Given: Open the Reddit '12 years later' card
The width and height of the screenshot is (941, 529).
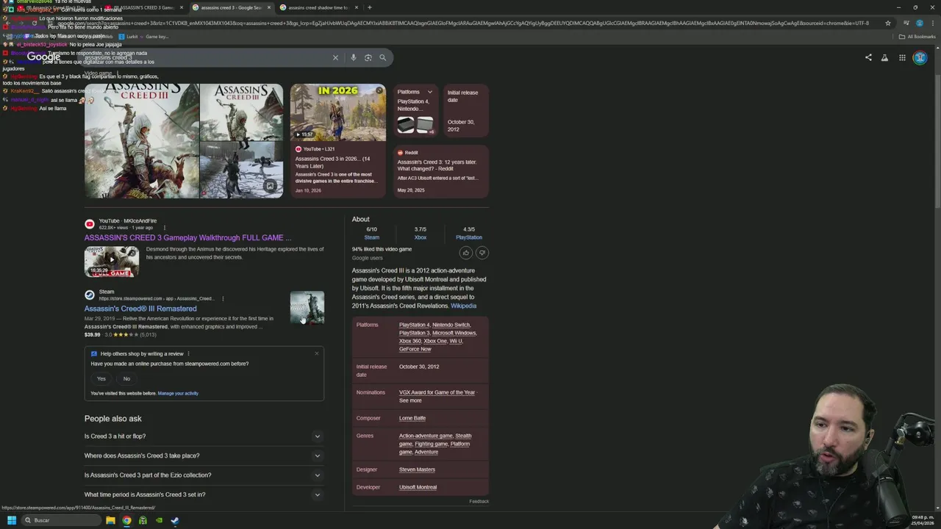Looking at the screenshot, I should 441,172.
